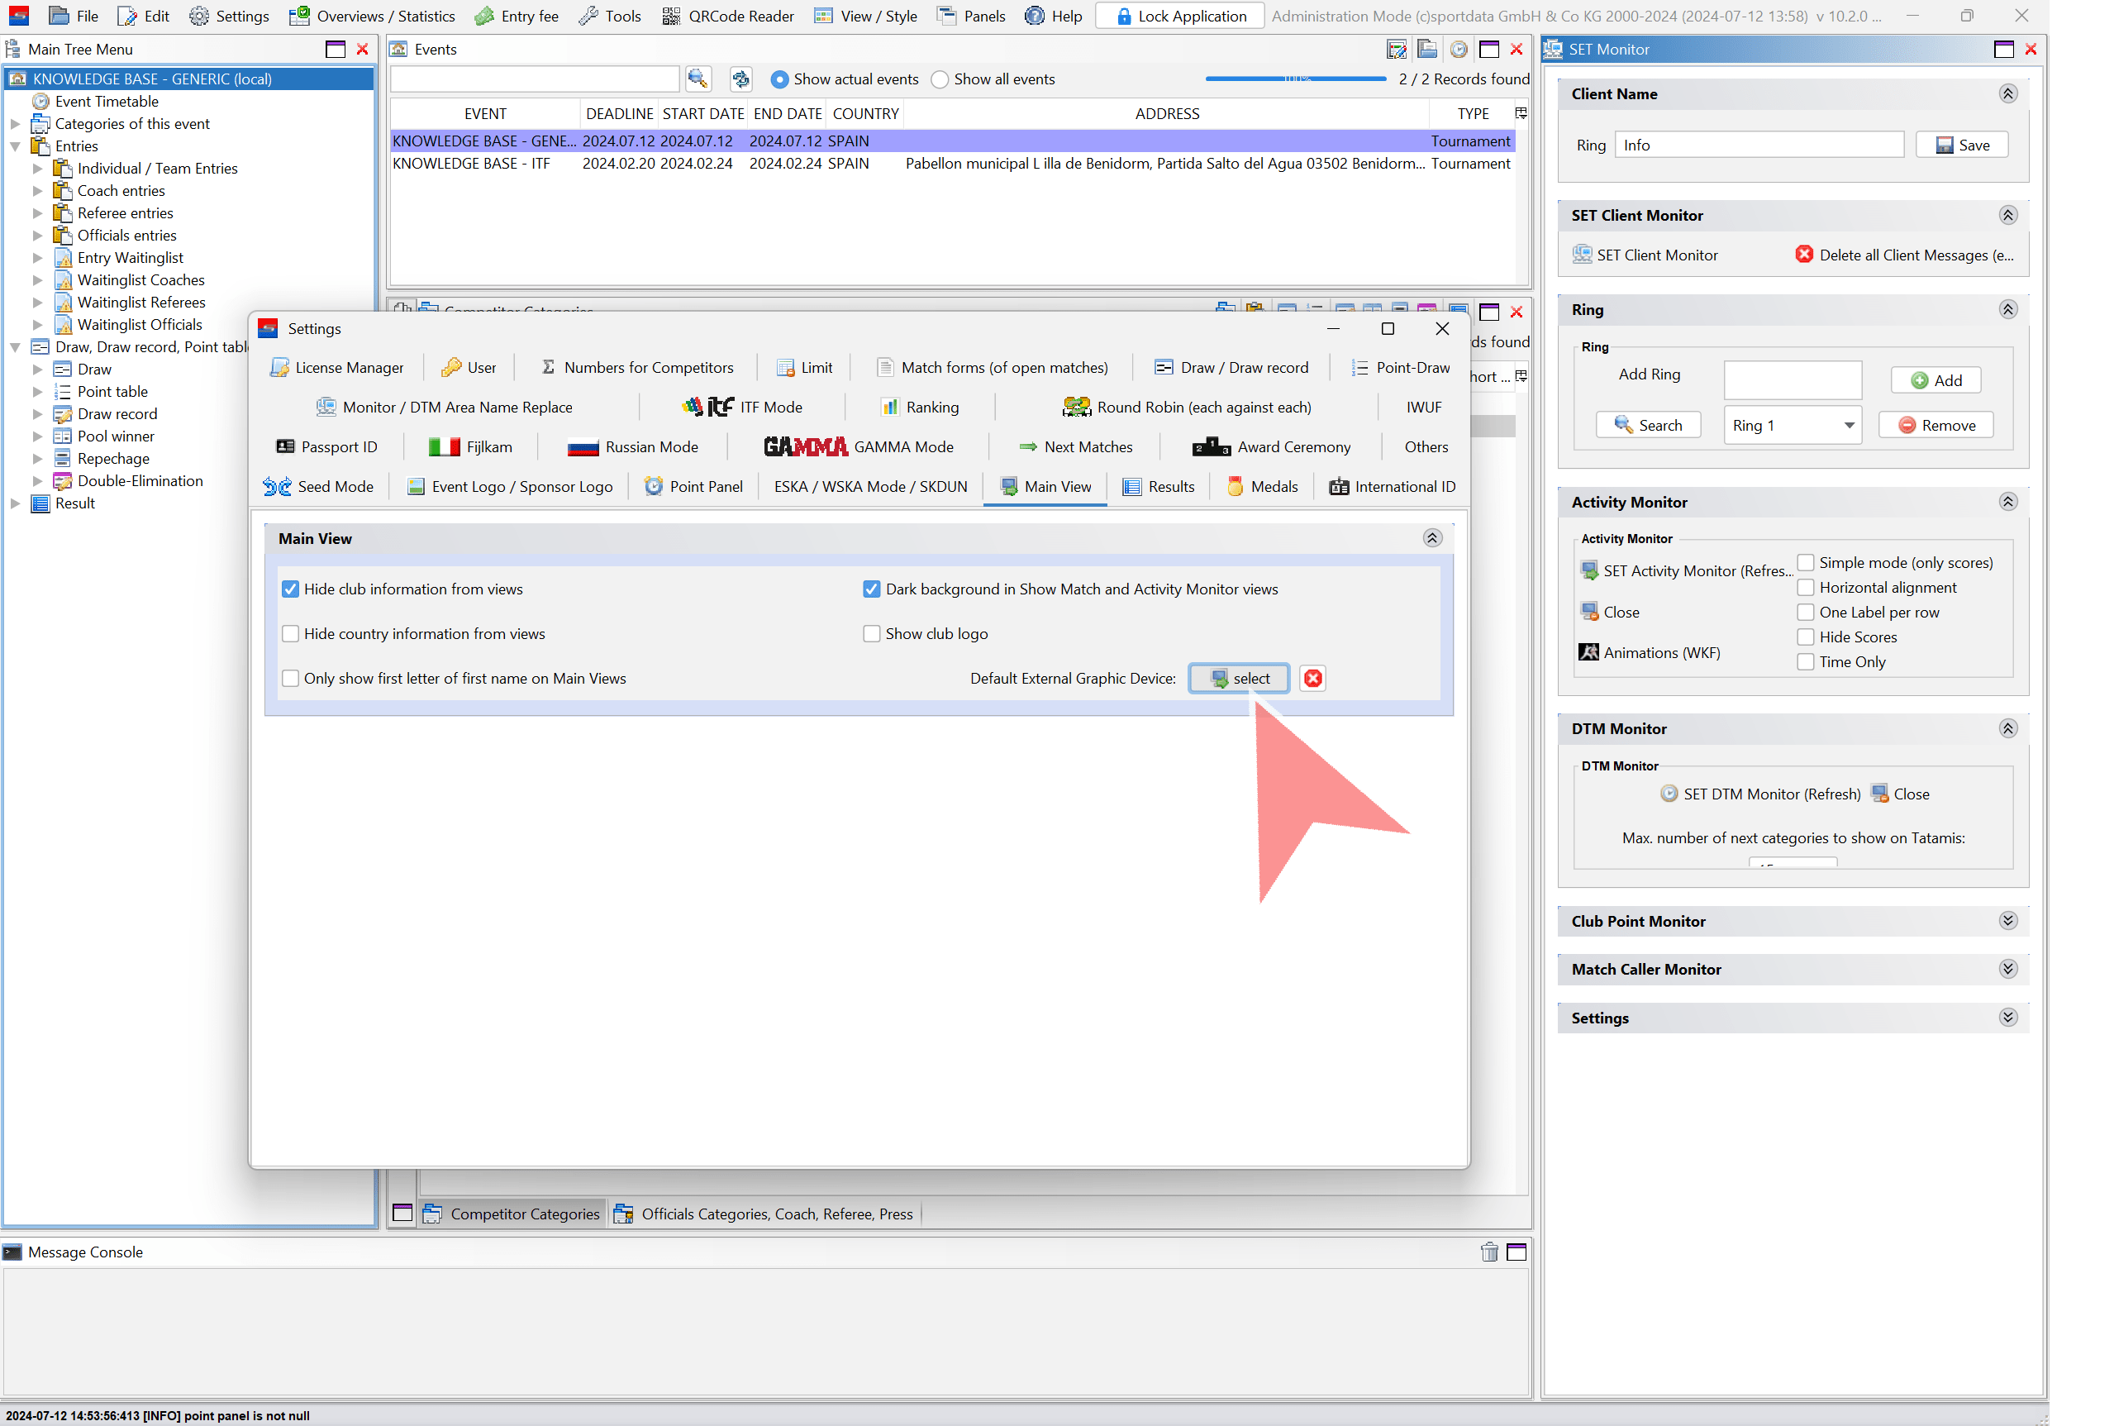Switch to the Medals settings tab

click(1262, 487)
